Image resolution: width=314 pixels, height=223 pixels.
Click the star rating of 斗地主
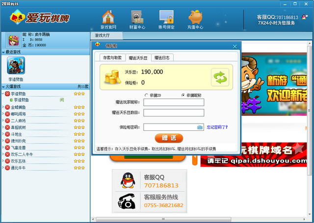79,134
